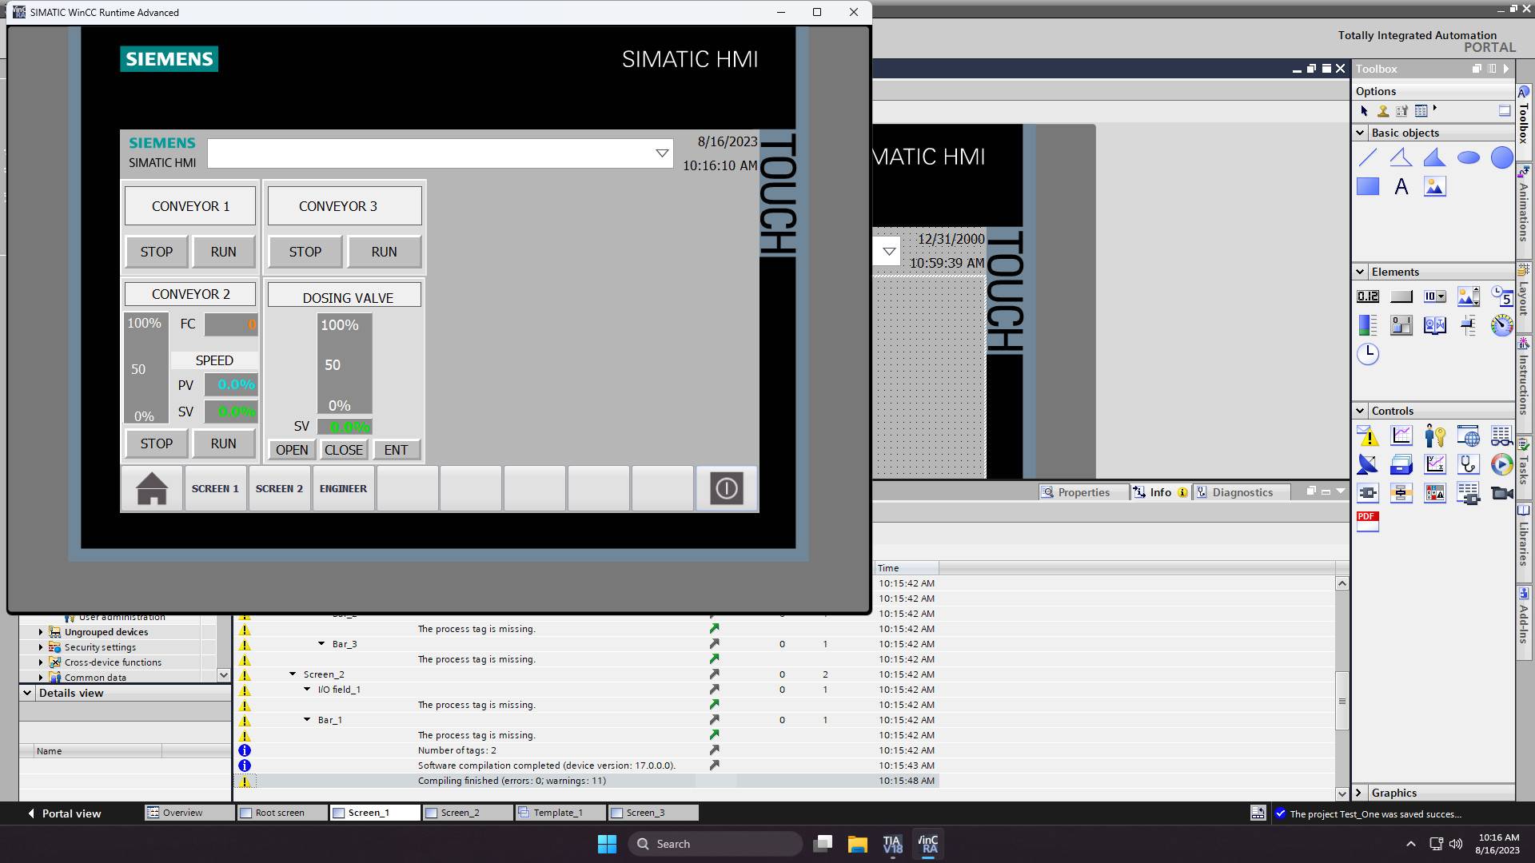This screenshot has height=863, width=1535.
Task: Click the compile messages scrollbar down arrow
Action: tap(1342, 793)
